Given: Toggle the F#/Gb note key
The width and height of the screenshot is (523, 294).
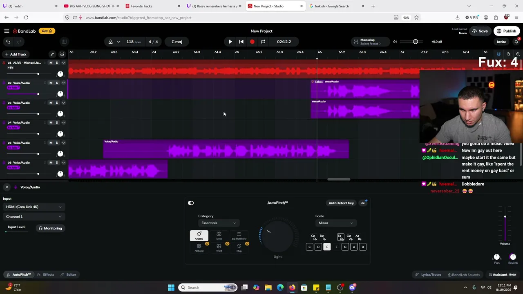Looking at the screenshot, I should pyautogui.click(x=340, y=237).
